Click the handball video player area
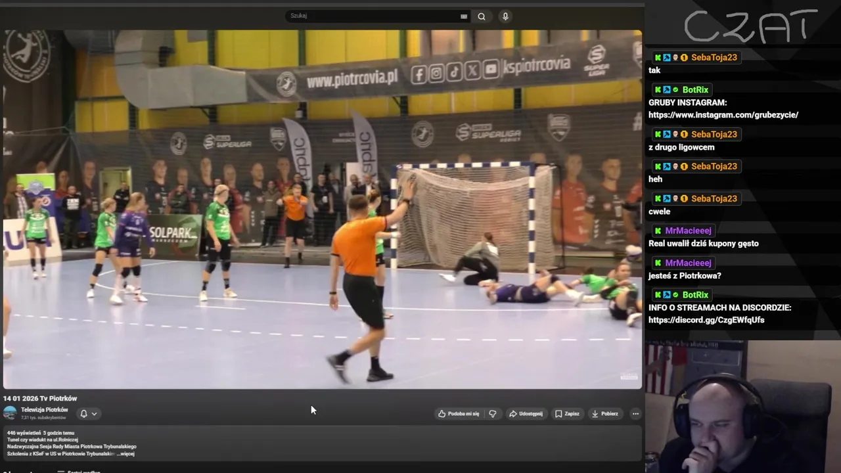Viewport: 841px width, 473px height. 322,209
